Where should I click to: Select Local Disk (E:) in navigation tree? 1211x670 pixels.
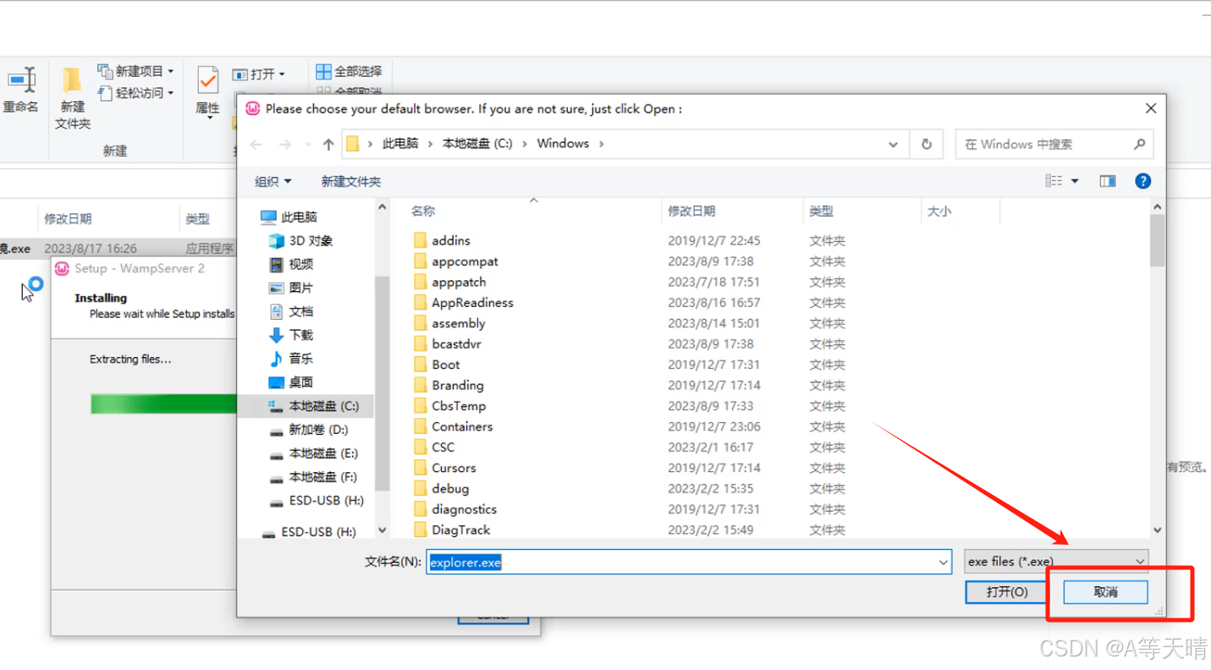click(314, 454)
